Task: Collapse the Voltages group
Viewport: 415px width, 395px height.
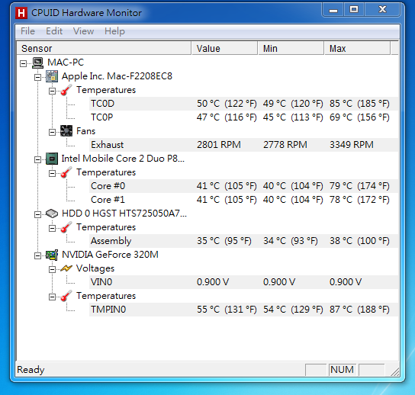Action: tap(52, 269)
